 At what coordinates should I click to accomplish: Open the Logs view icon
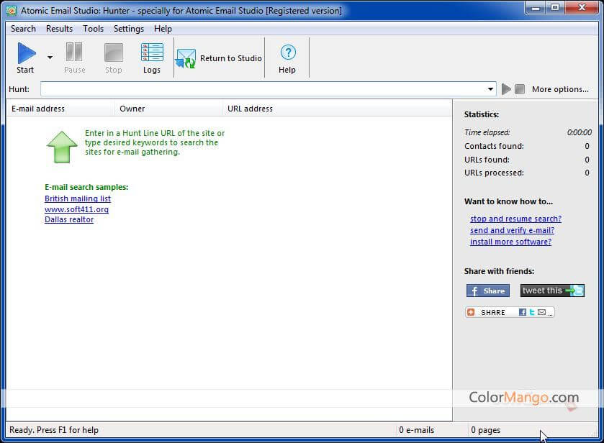click(x=152, y=53)
